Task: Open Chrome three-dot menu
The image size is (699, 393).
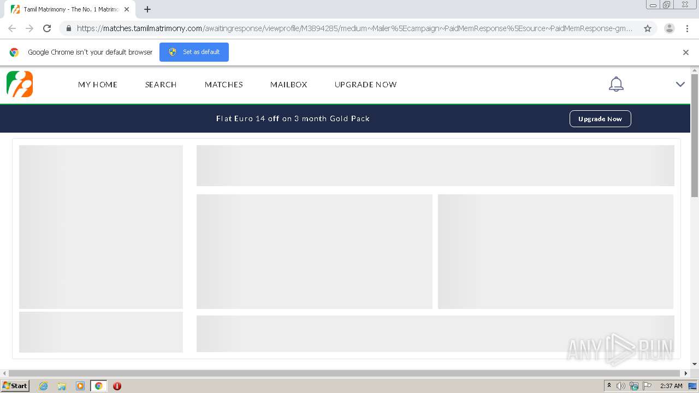Action: [688, 28]
